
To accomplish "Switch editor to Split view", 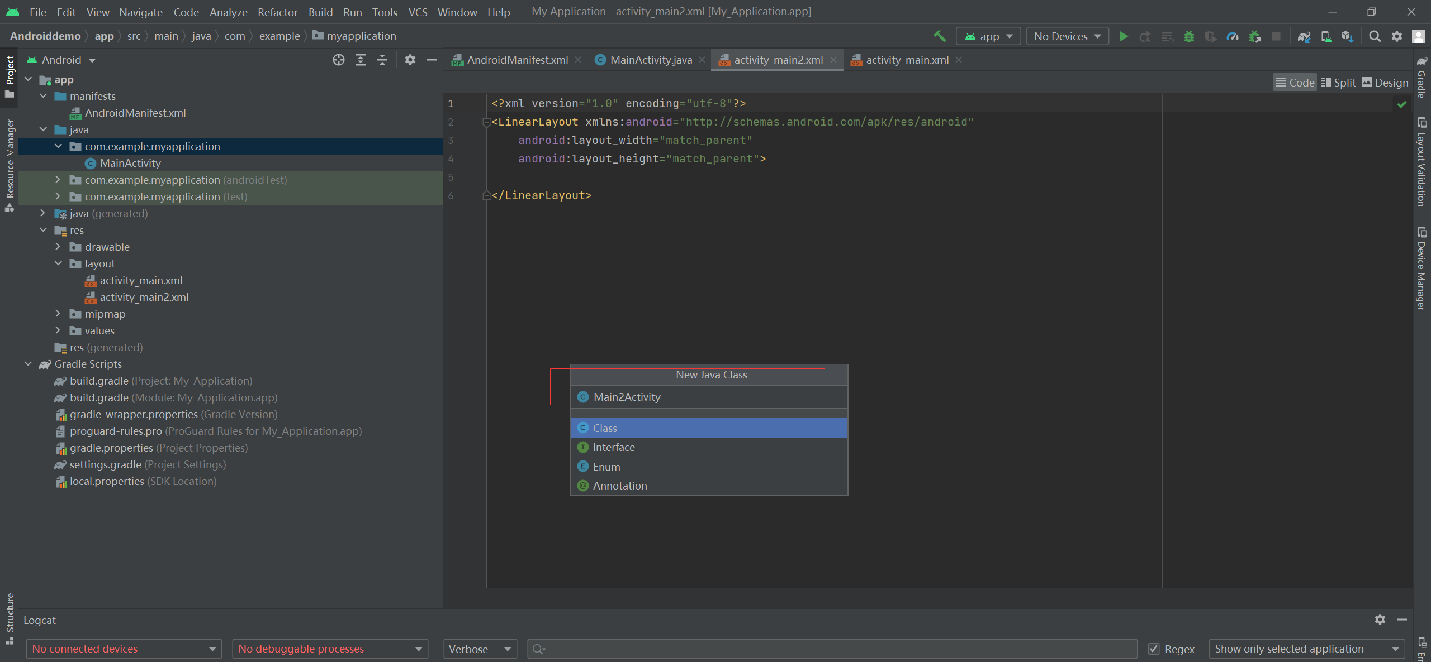I will point(1338,83).
